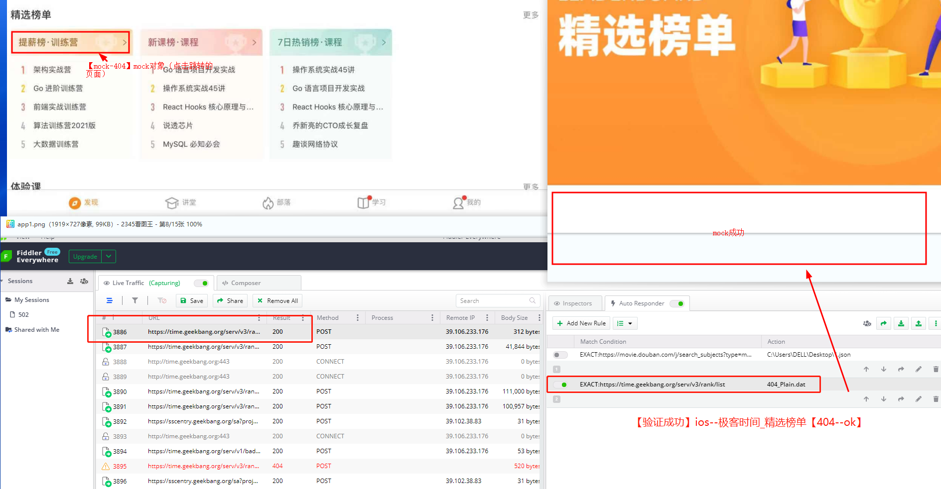The height and width of the screenshot is (489, 941).
Task: Click the share arrow for rule 2
Action: 901,399
